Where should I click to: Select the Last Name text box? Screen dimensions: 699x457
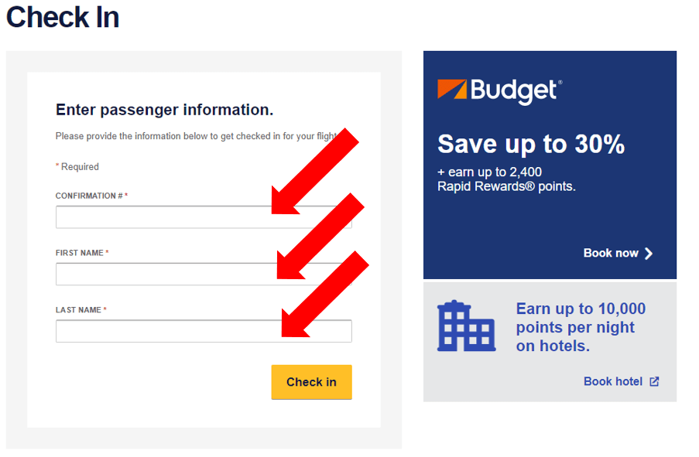204,331
